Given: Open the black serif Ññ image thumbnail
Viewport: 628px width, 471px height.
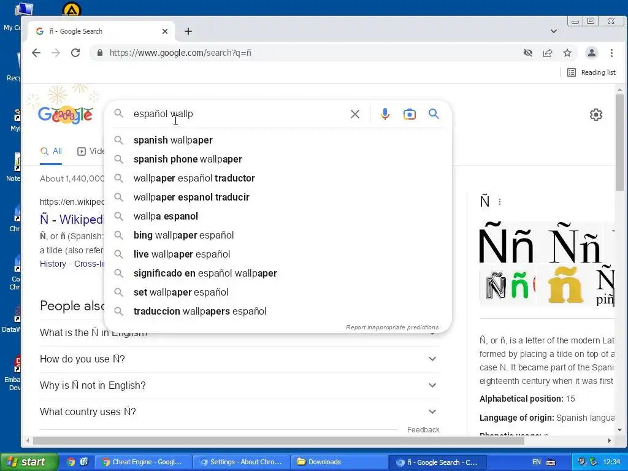Looking at the screenshot, I should (575, 243).
